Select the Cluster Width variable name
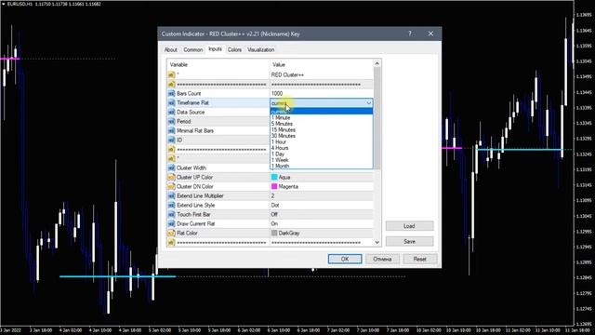 [192, 167]
